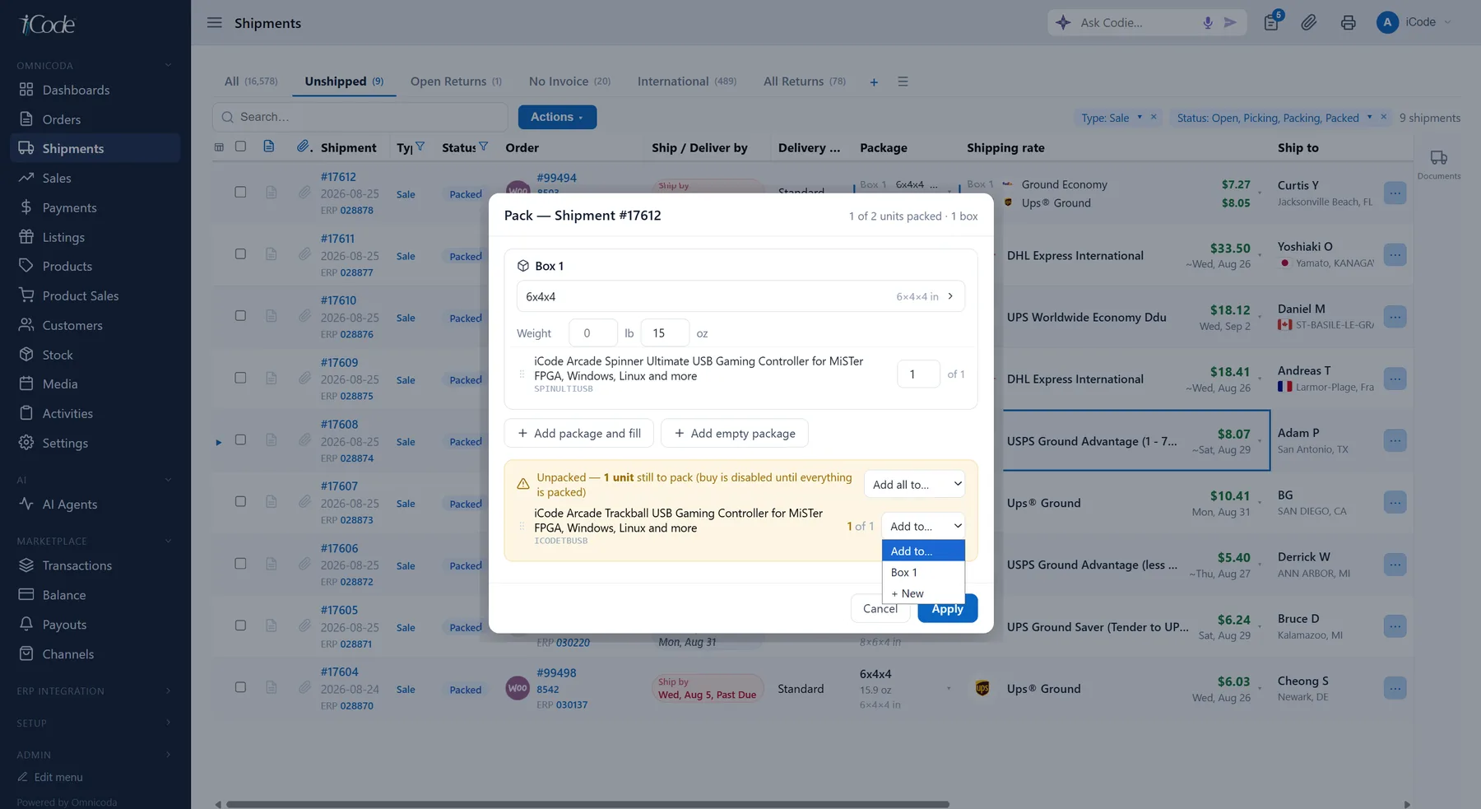Viewport: 1481px width, 809px height.
Task: Open the clipboard notifications icon
Action: point(1272,22)
